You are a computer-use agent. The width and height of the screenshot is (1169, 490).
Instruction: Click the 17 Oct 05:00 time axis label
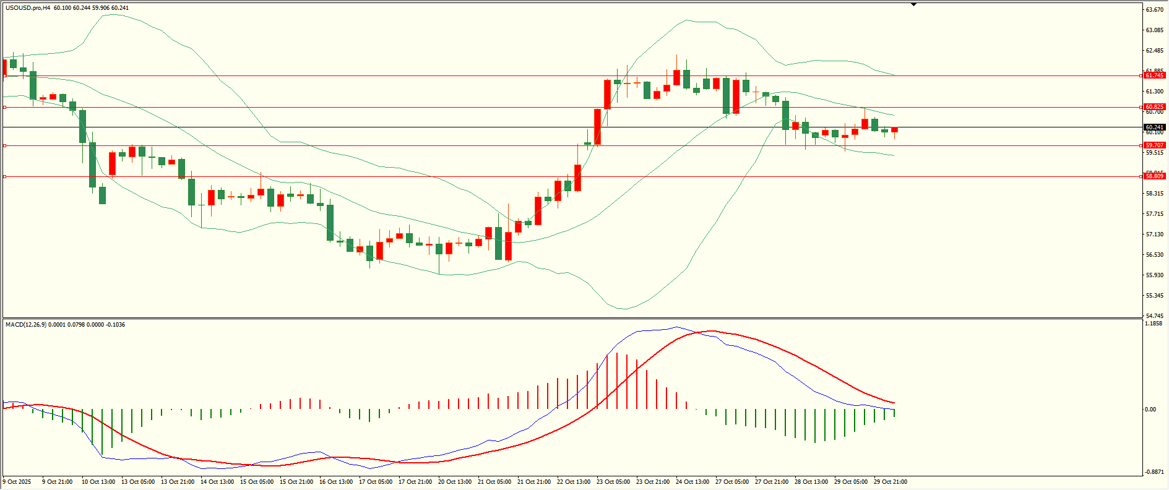point(375,482)
